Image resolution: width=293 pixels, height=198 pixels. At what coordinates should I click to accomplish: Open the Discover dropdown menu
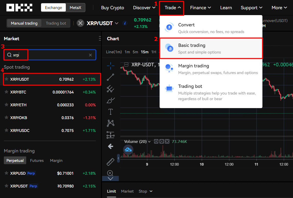(144, 8)
